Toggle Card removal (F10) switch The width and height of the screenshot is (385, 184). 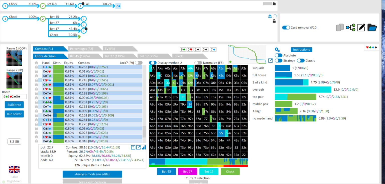click(x=286, y=27)
